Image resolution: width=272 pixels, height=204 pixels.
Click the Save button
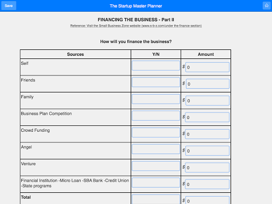pyautogui.click(x=8, y=6)
